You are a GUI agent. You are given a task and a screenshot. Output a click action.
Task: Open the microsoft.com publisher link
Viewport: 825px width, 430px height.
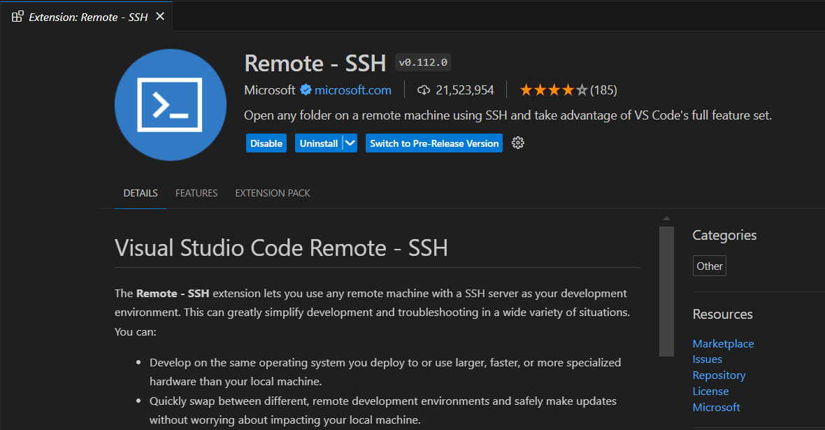pyautogui.click(x=353, y=90)
